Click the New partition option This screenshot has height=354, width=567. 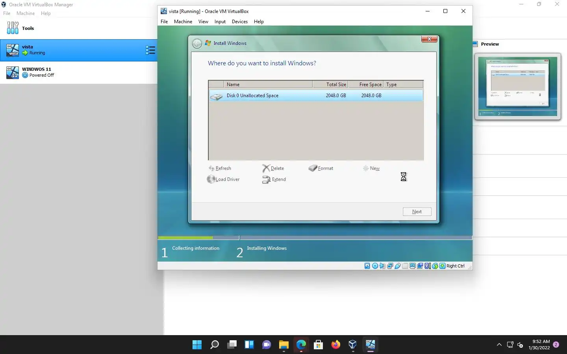[371, 168]
